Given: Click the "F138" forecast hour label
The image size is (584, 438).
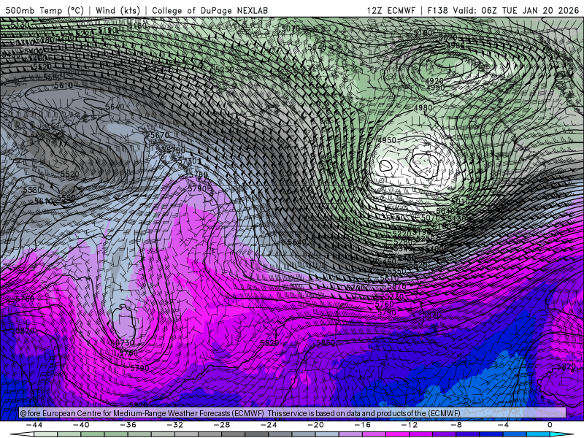Looking at the screenshot, I should [437, 10].
